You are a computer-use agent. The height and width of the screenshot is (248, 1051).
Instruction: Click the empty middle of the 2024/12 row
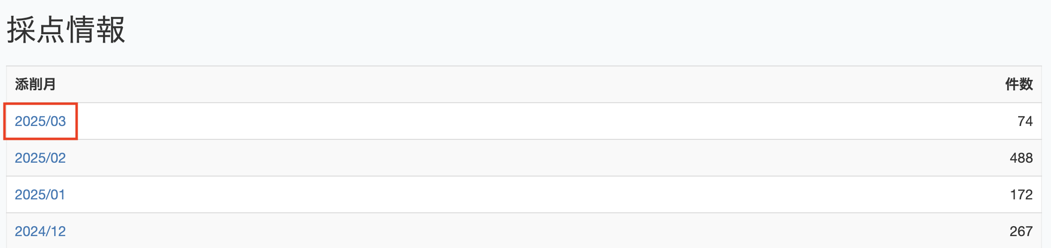[x=524, y=231]
